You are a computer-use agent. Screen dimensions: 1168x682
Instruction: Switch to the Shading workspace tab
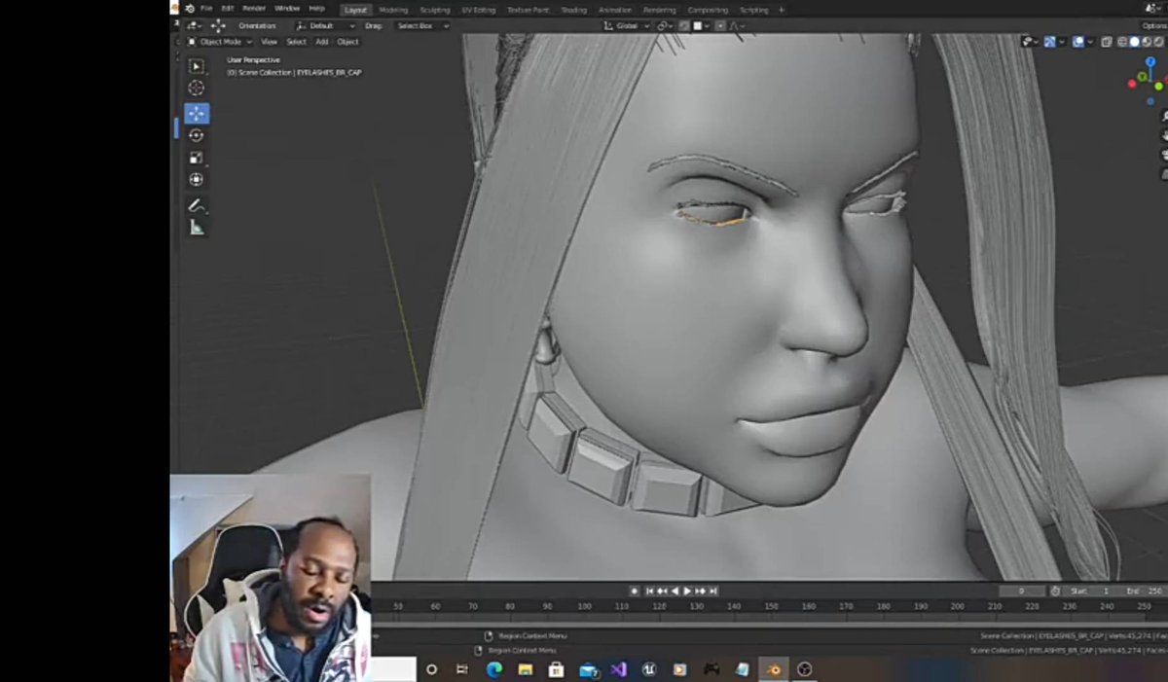tap(574, 10)
